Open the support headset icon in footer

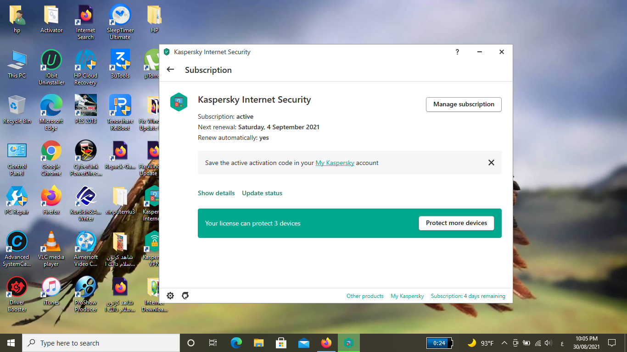click(x=185, y=296)
